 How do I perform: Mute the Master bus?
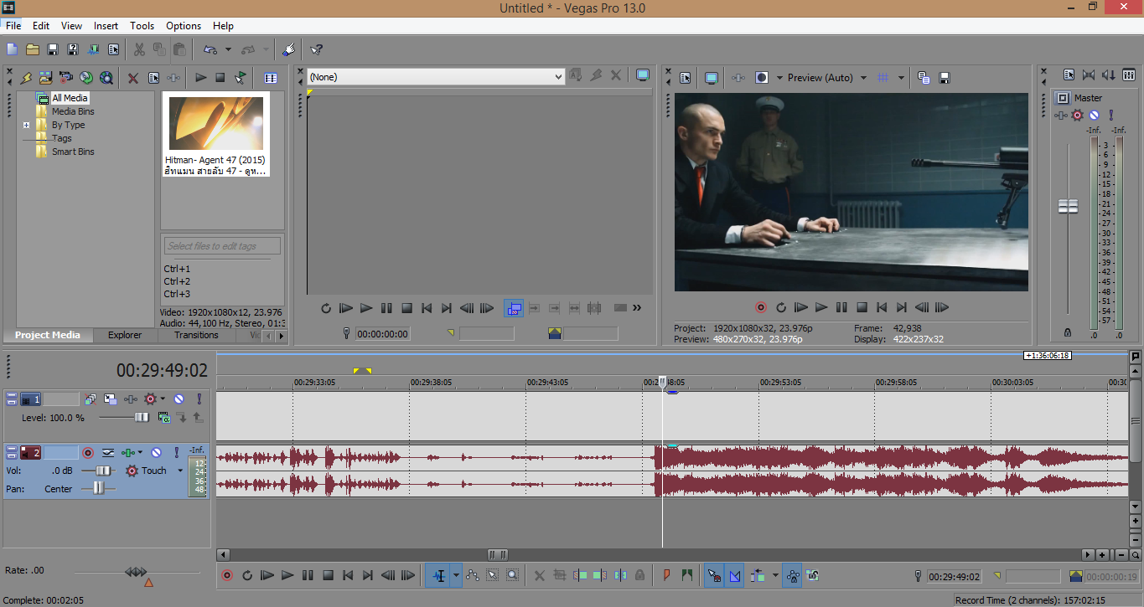1094,115
